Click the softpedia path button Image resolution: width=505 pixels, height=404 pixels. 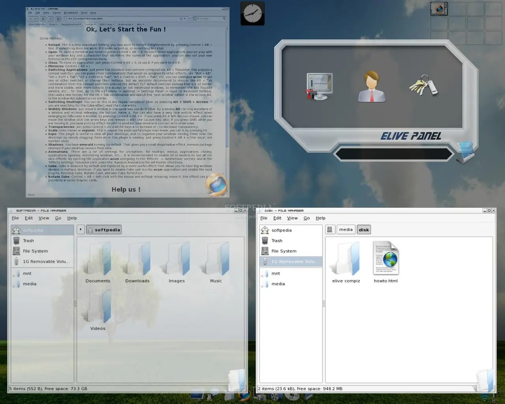pos(104,230)
